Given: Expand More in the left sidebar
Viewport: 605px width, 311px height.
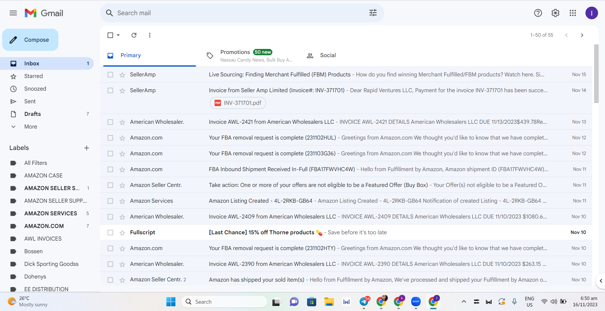Looking at the screenshot, I should [x=31, y=127].
